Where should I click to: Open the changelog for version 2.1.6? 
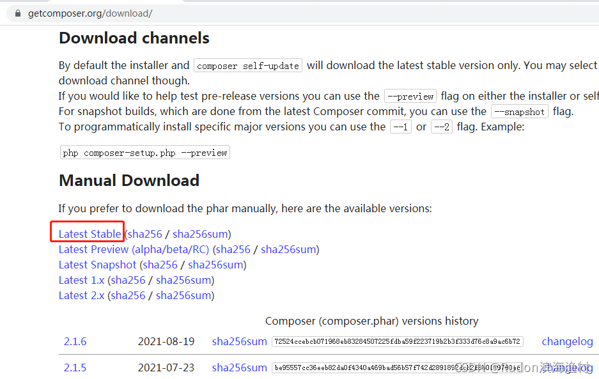tap(567, 341)
